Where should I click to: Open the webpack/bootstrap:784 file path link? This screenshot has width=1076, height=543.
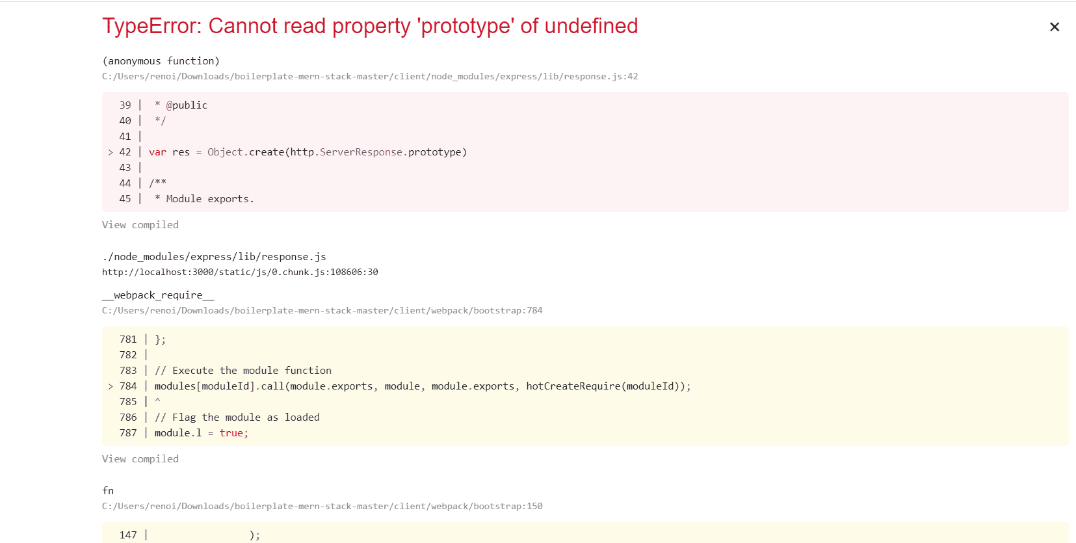[322, 311]
